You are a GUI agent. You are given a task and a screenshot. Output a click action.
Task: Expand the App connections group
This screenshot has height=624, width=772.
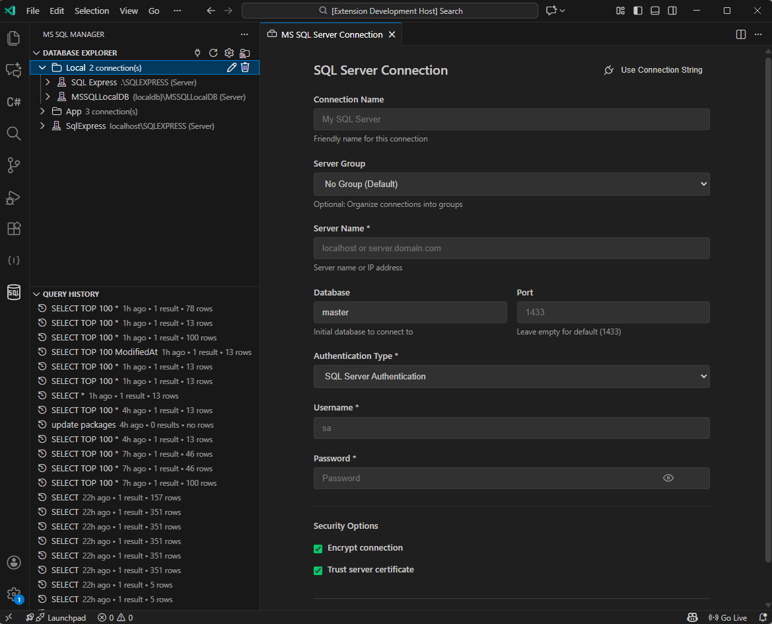coord(42,112)
